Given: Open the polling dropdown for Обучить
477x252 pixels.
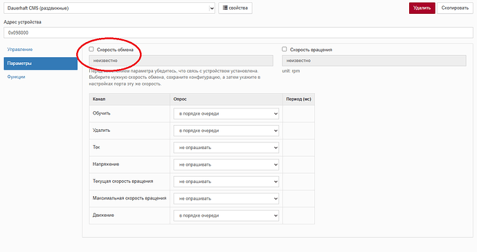Looking at the screenshot, I should click(x=226, y=114).
